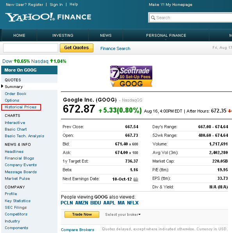This screenshot has height=233, width=232.
Task: Click the AAPL ticker link
Action: click(x=109, y=203)
